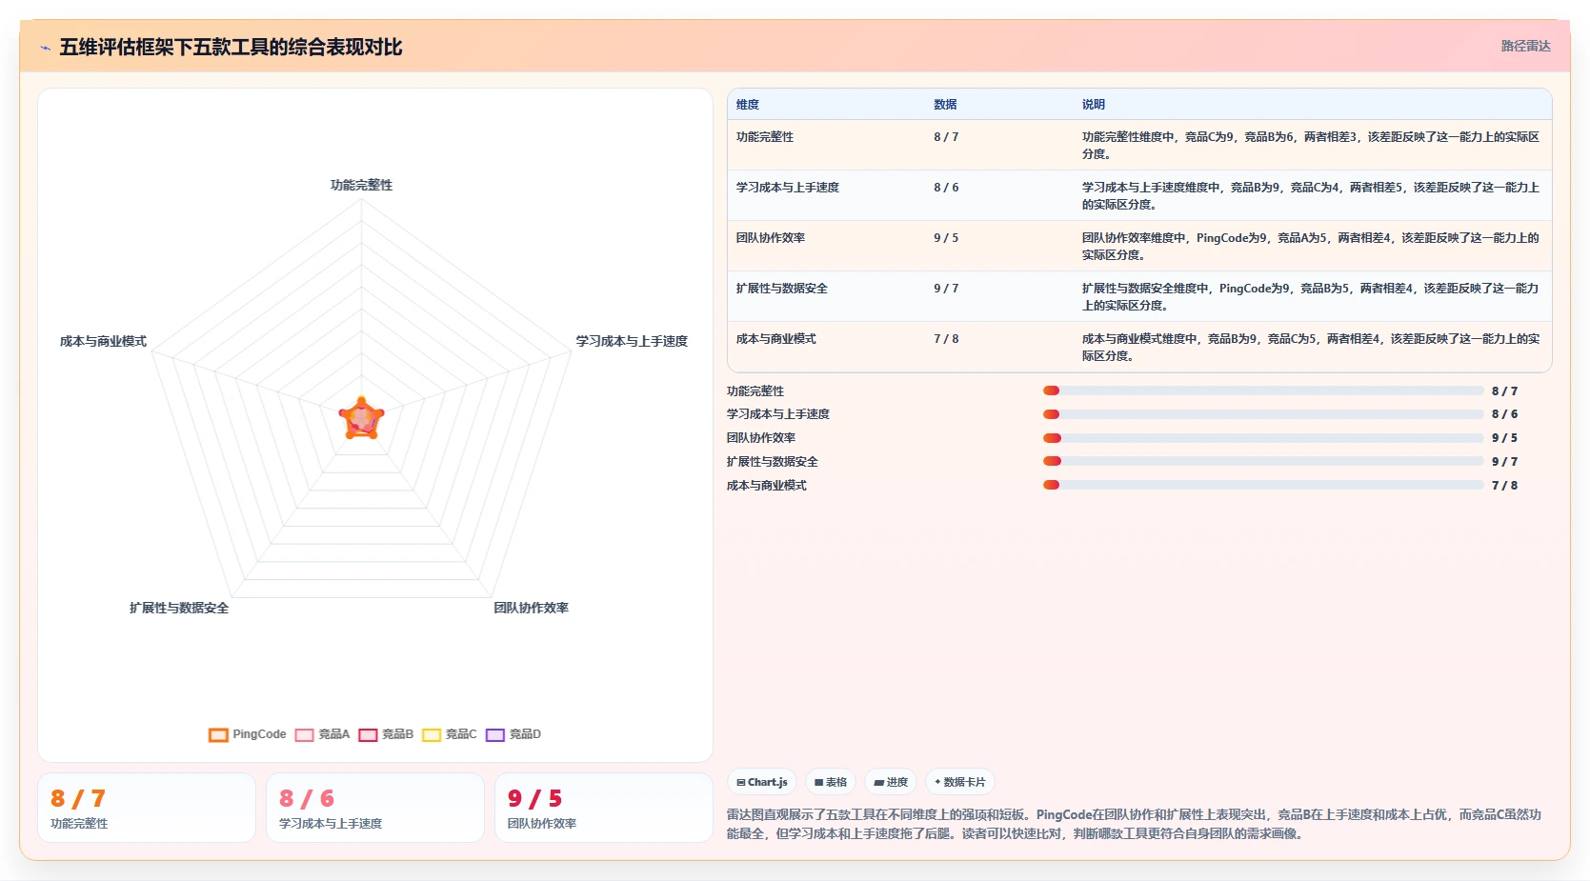Open the 9 / 5 团队协作效率 data card
Viewport: 1590px width, 881px height.
pyautogui.click(x=604, y=808)
